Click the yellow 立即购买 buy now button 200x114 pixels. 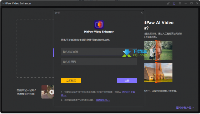[71, 80]
